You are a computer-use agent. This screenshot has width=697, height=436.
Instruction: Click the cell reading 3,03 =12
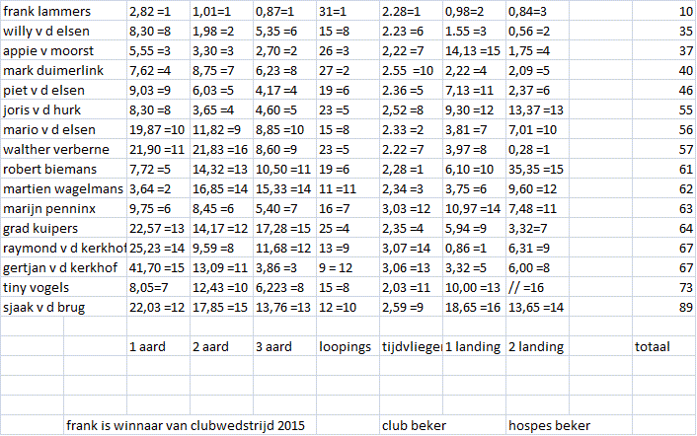[x=411, y=208]
